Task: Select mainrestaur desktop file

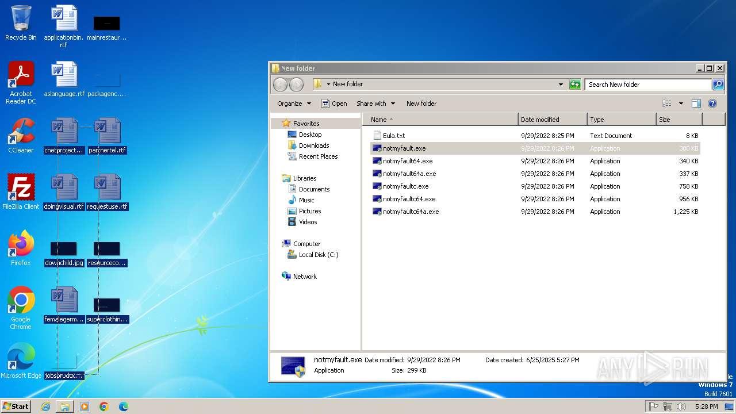Action: tap(107, 26)
